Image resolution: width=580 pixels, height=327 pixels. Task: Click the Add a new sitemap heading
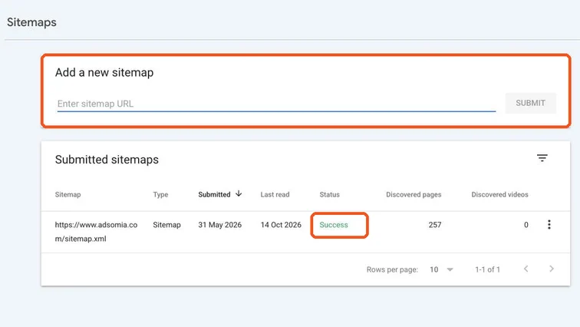tap(104, 72)
